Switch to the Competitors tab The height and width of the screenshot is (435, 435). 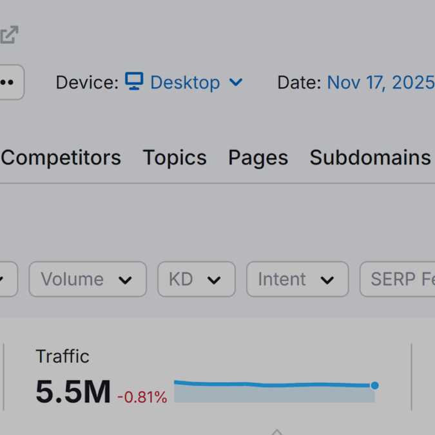61,158
